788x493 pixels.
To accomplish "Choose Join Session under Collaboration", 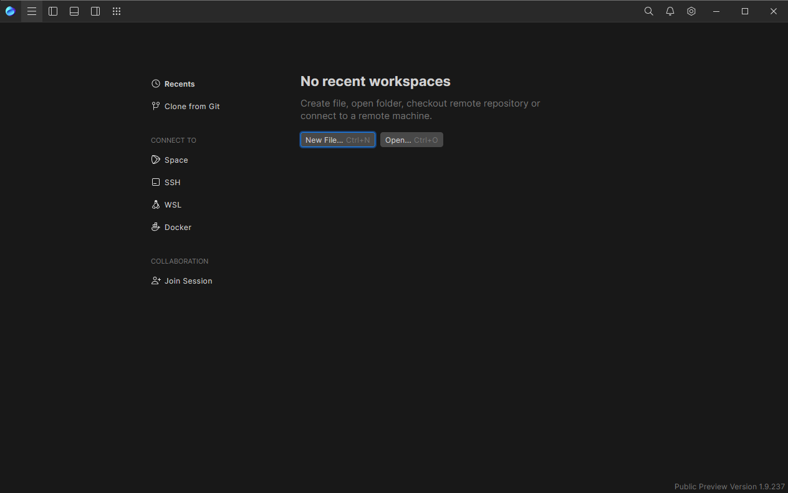I will click(182, 281).
